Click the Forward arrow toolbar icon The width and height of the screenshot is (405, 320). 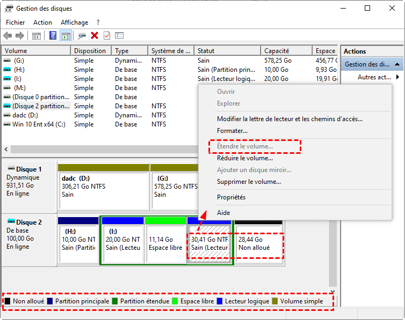point(20,35)
